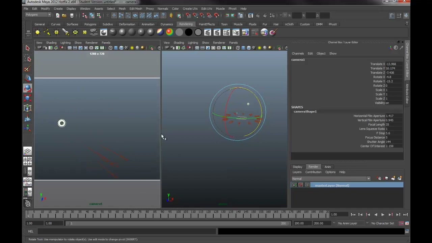The height and width of the screenshot is (243, 432).
Task: Click the 3D Paint tool shelf icon
Action: click(x=273, y=32)
